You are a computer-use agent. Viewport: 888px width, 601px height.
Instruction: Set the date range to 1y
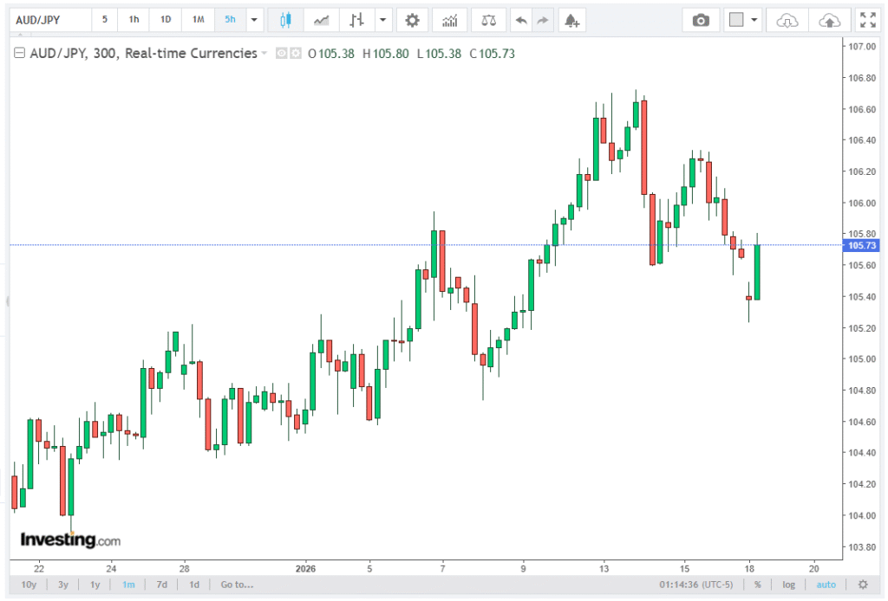(x=95, y=585)
